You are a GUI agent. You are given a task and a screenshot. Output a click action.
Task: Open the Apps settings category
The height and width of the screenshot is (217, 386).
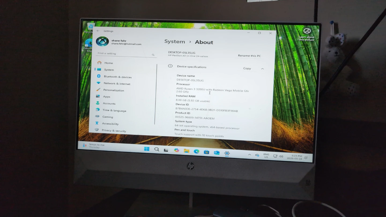coord(106,97)
